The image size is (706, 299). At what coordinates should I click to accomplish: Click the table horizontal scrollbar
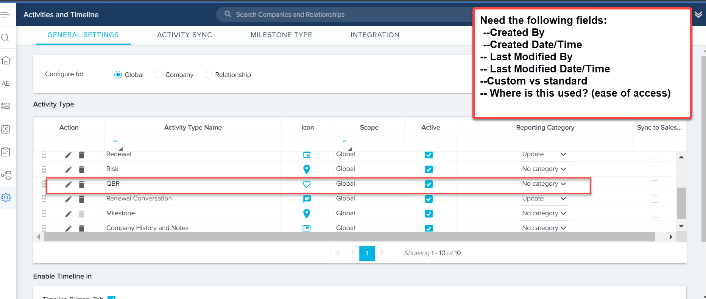[x=349, y=237]
